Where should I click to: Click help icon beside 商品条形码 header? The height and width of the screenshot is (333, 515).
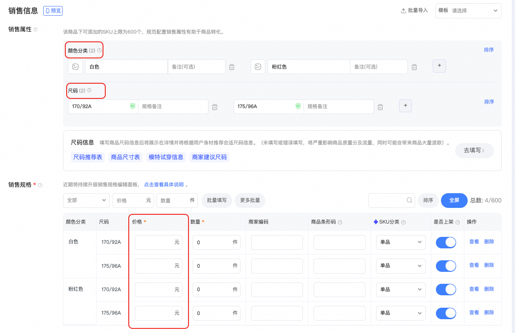pyautogui.click(x=340, y=222)
